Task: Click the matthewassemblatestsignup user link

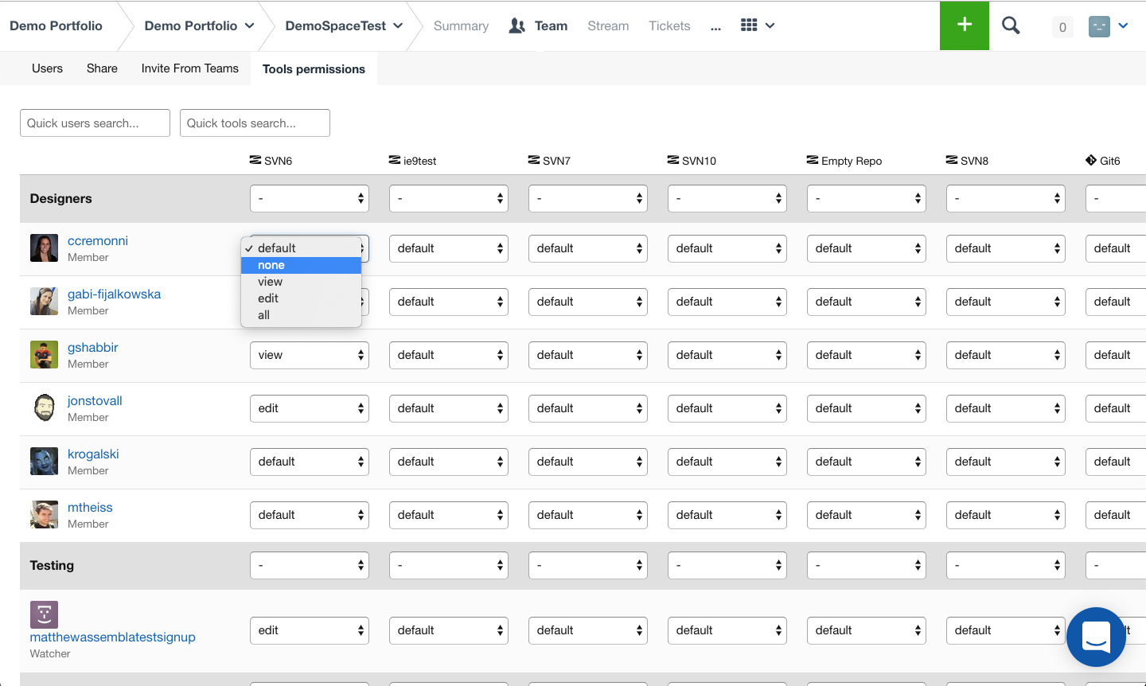Action: [x=112, y=637]
